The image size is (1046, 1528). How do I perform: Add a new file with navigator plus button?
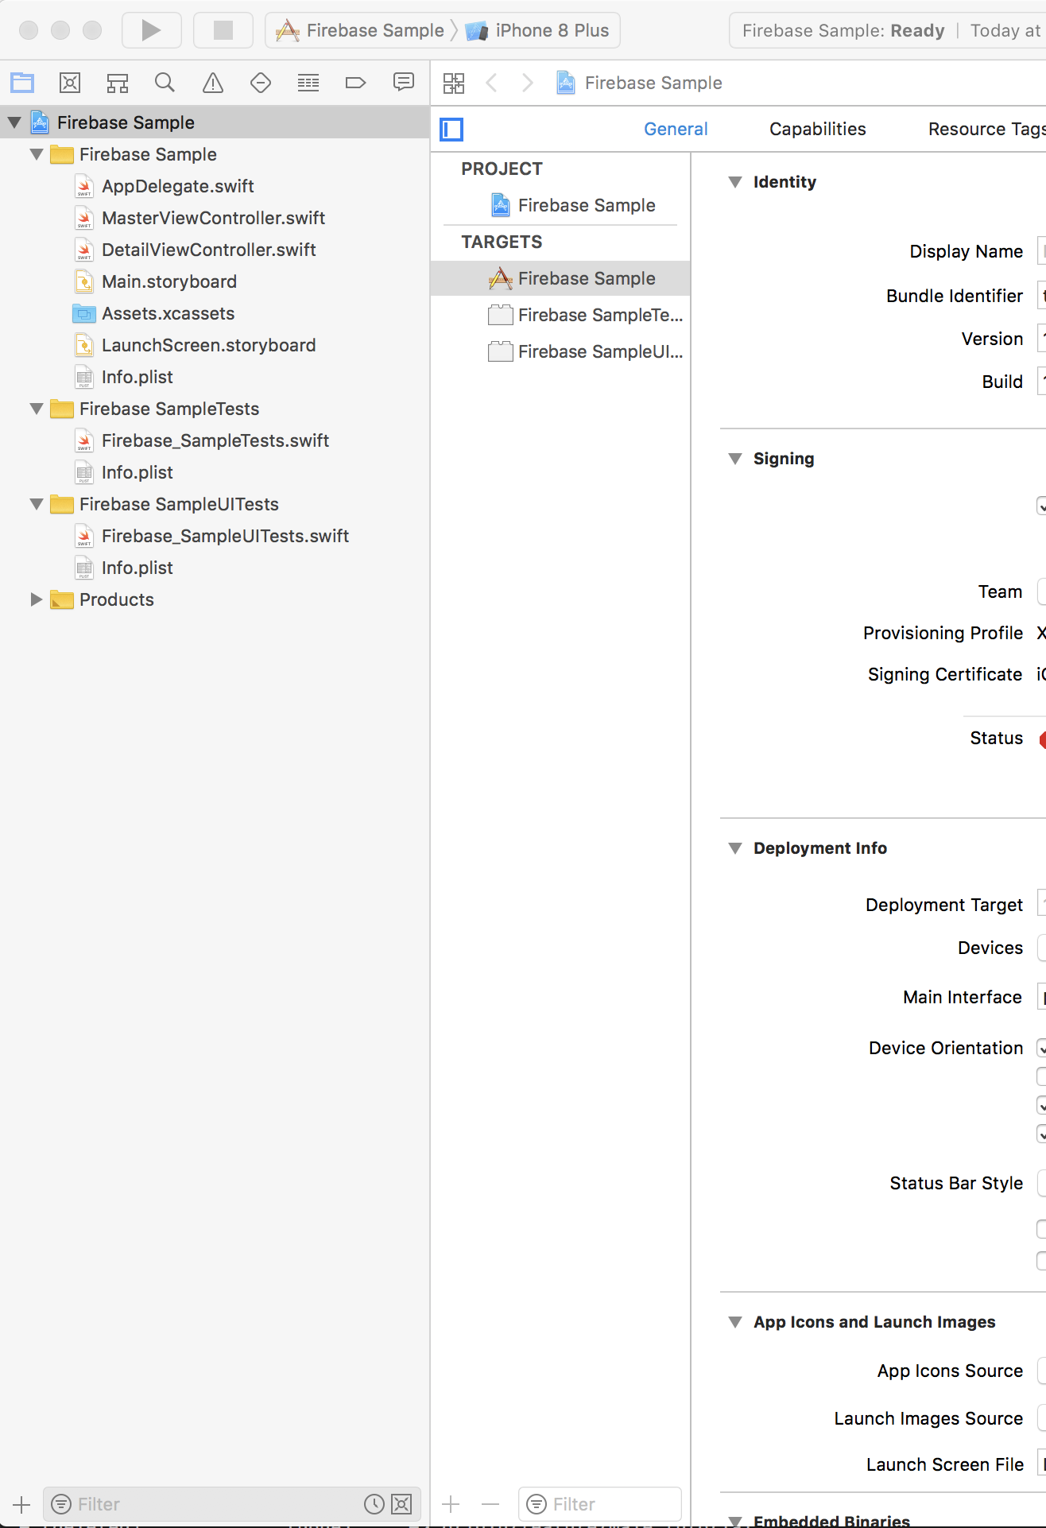point(21,1504)
